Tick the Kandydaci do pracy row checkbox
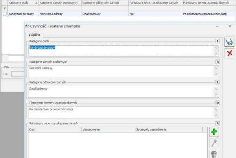The width and height of the screenshot is (236, 158). pos(4,14)
